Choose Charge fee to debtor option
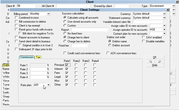 65,41
